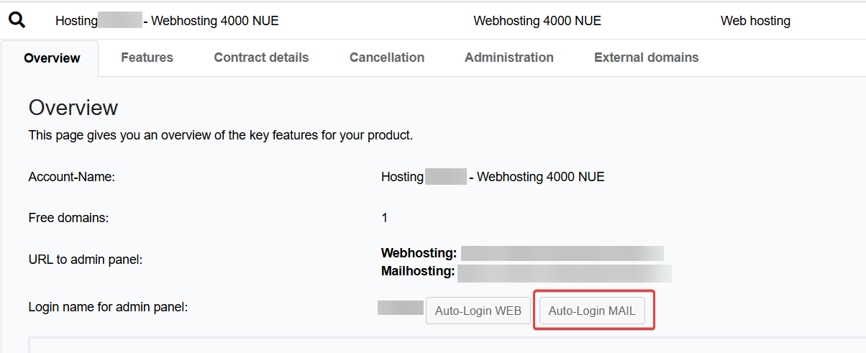Click the magnifying glass search icon
This screenshot has width=866, height=353.
17,20
